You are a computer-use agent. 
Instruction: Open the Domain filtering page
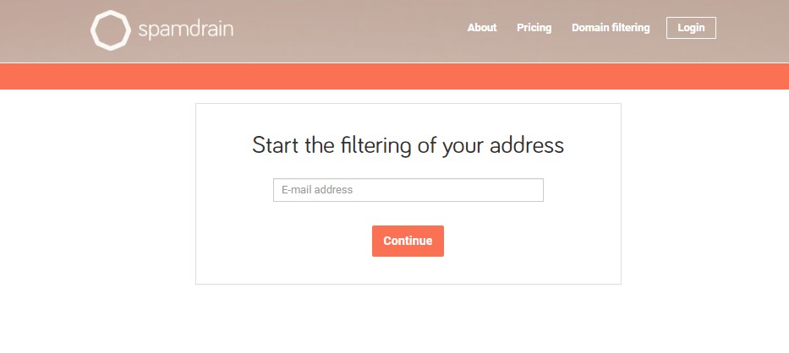pos(611,28)
